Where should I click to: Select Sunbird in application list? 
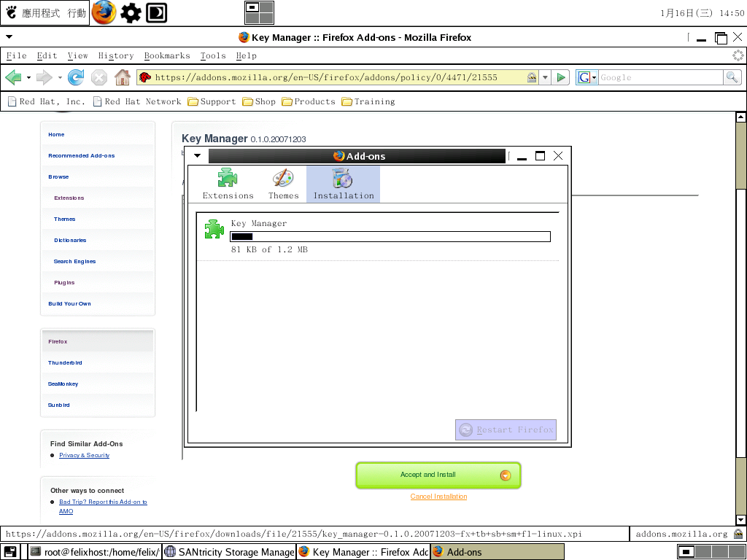click(x=58, y=405)
